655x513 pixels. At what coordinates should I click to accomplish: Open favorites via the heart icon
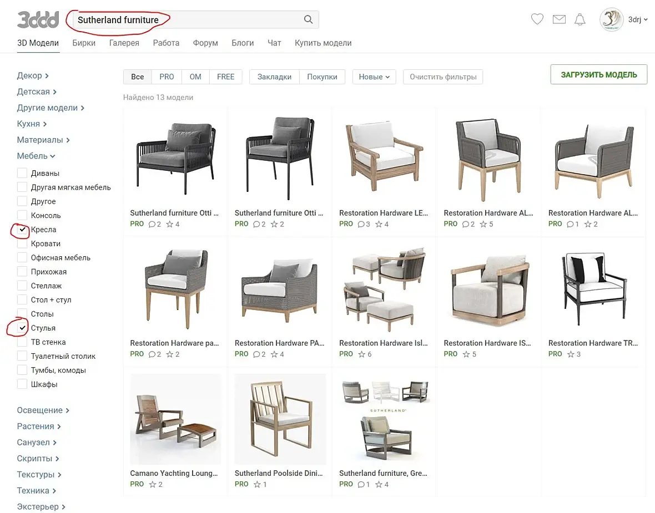coord(537,19)
